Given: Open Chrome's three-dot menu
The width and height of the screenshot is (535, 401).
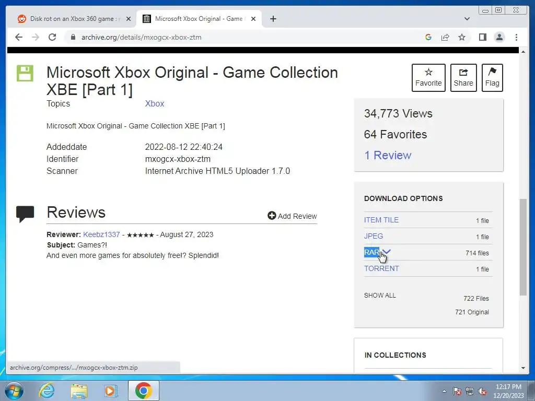Looking at the screenshot, I should click(516, 37).
